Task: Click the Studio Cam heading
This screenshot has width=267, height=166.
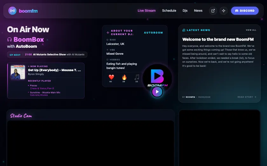Action: pyautogui.click(x=21, y=116)
